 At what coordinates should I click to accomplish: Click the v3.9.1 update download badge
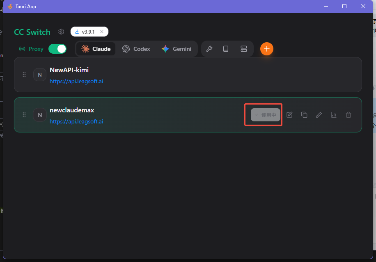[85, 32]
